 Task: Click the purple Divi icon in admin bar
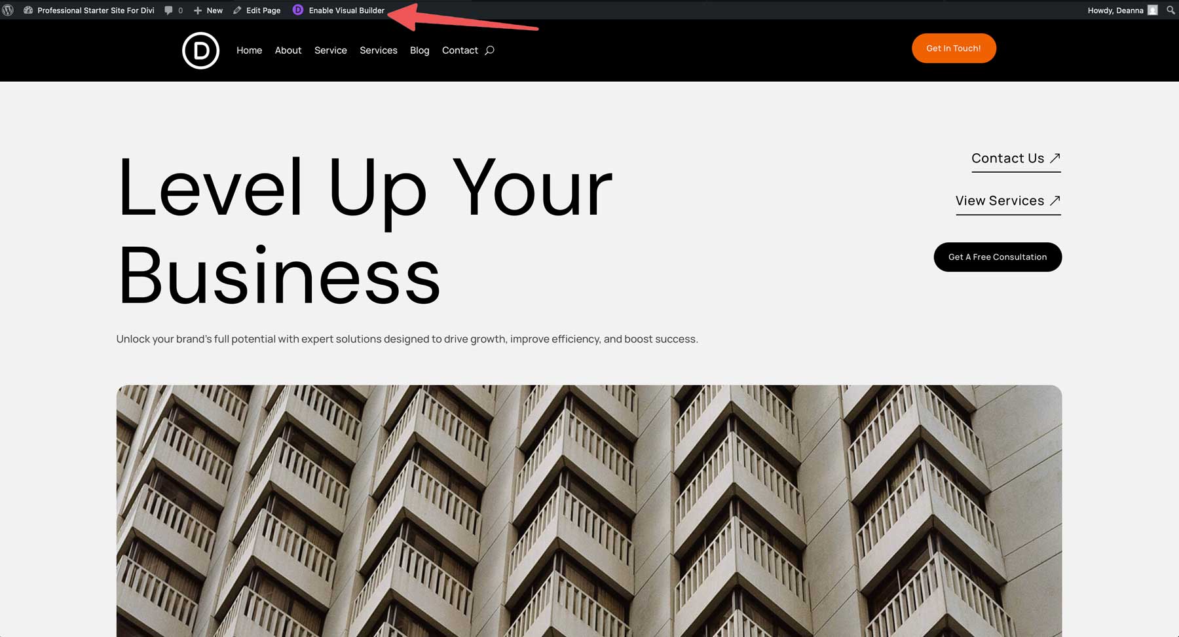pos(298,10)
